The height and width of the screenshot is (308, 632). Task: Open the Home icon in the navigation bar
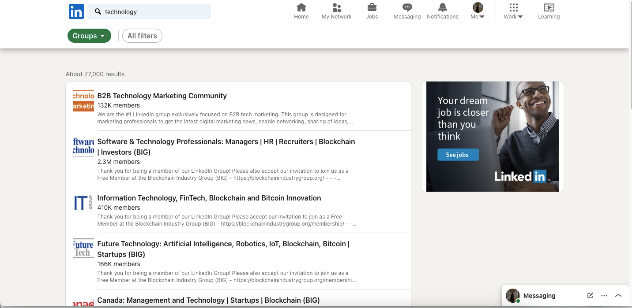click(301, 7)
